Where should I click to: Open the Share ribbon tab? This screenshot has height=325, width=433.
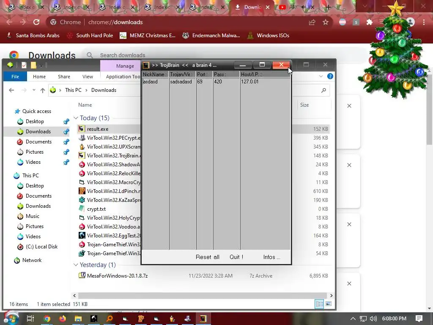(64, 77)
